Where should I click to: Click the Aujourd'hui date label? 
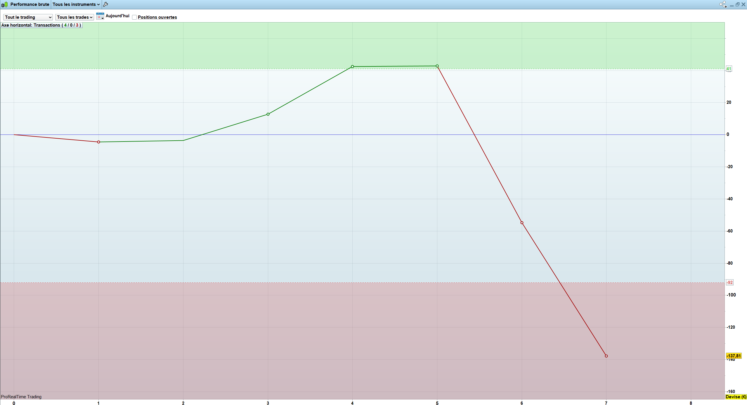pos(117,16)
